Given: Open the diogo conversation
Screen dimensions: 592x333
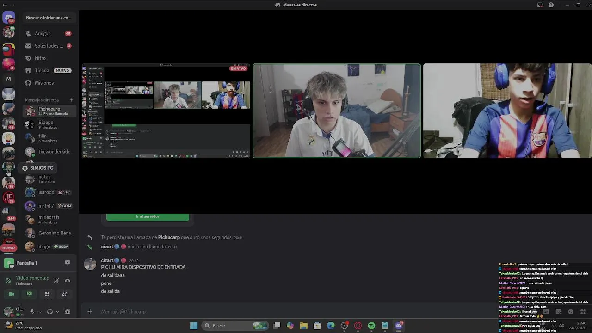Looking at the screenshot, I should pyautogui.click(x=49, y=247).
